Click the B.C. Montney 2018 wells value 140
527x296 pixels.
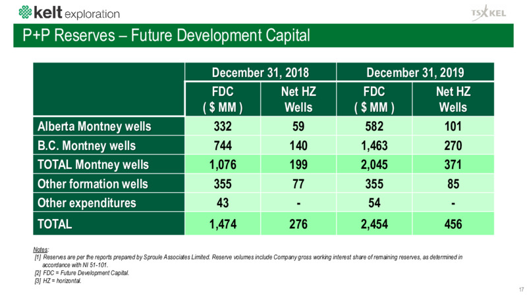[x=298, y=145]
